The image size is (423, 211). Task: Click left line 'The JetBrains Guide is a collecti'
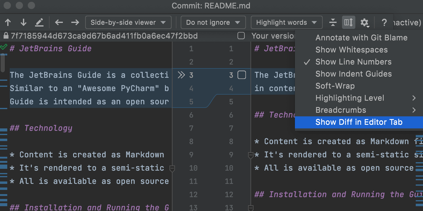tap(89, 75)
